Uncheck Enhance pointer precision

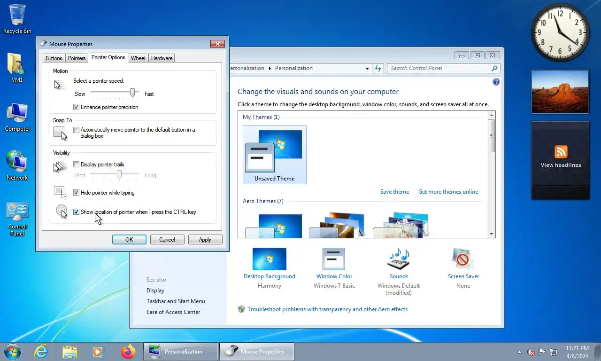coord(77,107)
